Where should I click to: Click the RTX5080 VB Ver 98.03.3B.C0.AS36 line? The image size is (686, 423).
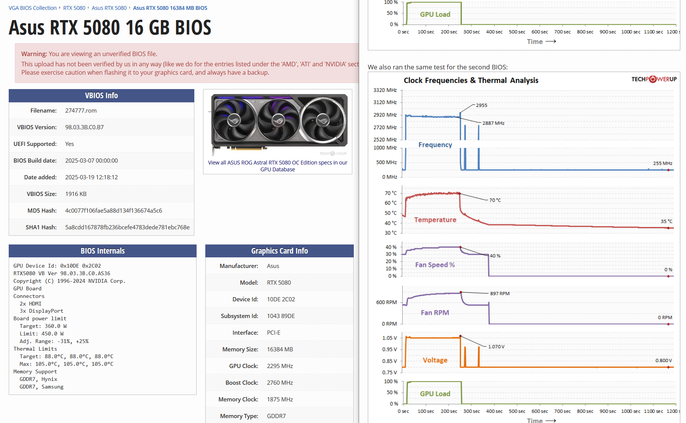[62, 273]
